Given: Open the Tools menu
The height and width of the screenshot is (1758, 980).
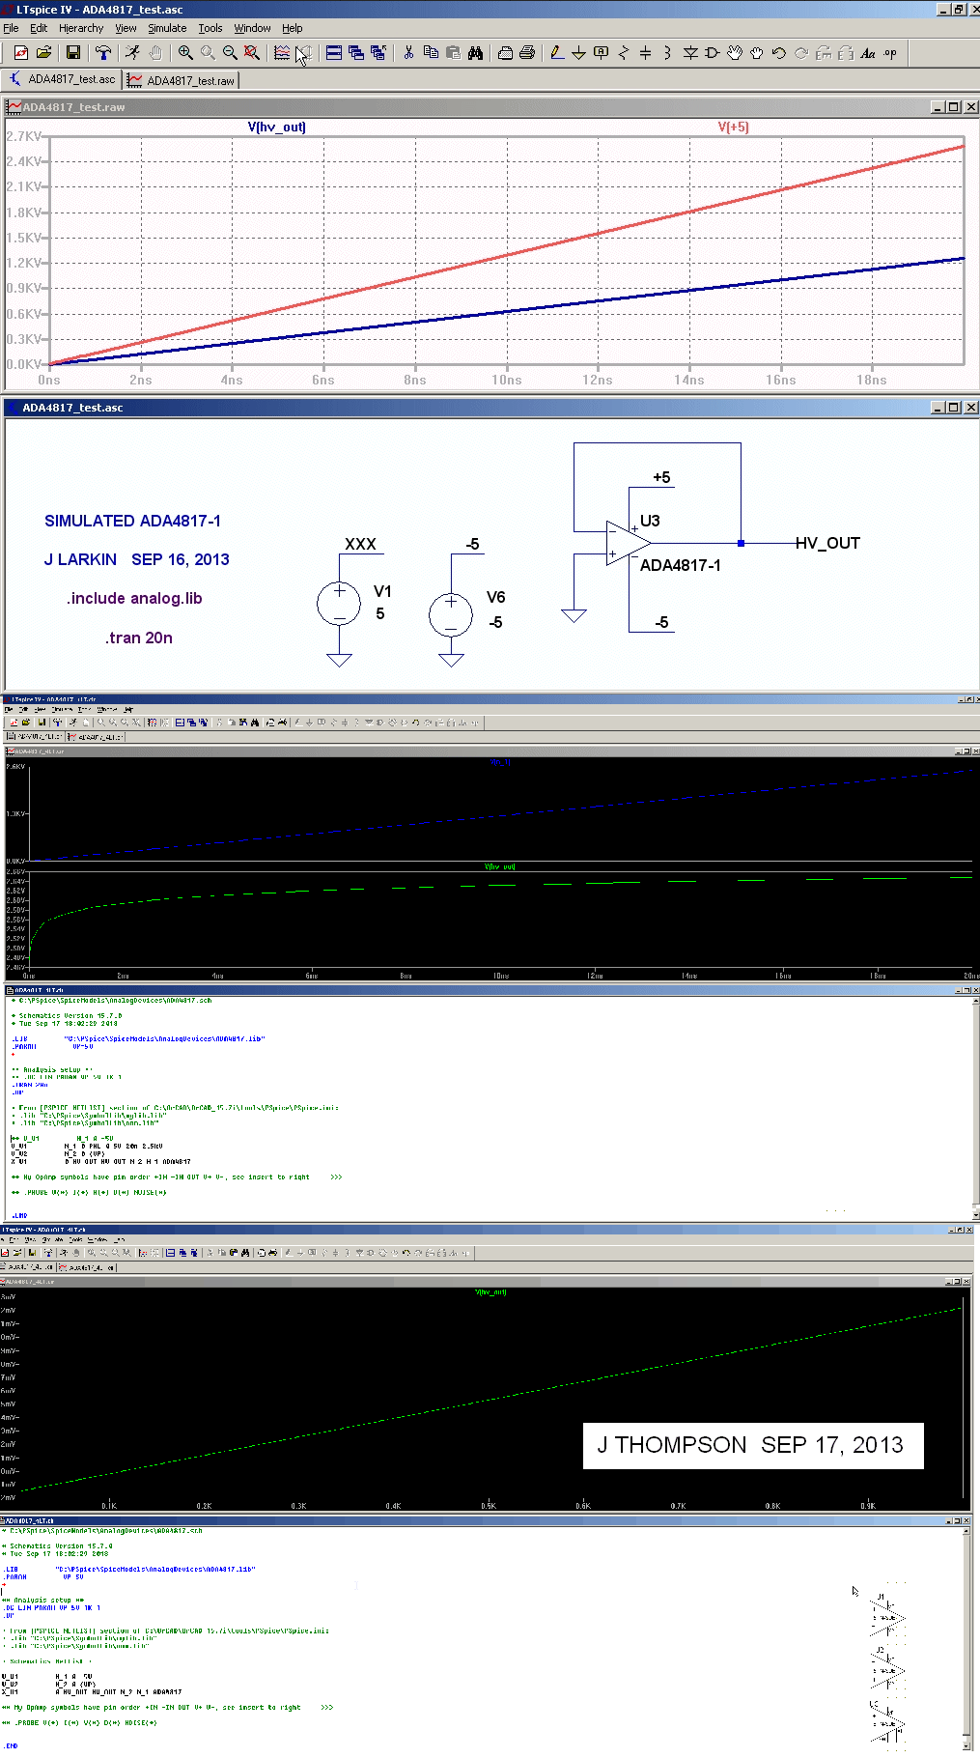Looking at the screenshot, I should pos(210,28).
